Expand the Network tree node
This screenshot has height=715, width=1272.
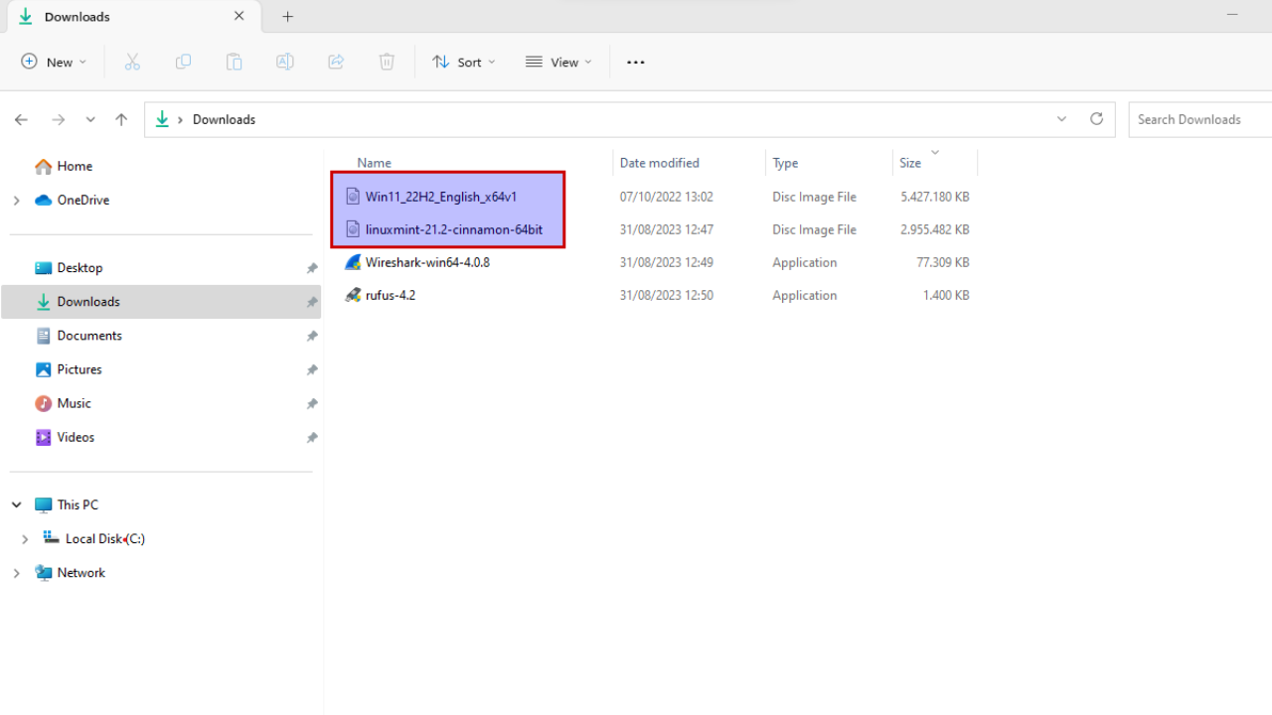[16, 572]
